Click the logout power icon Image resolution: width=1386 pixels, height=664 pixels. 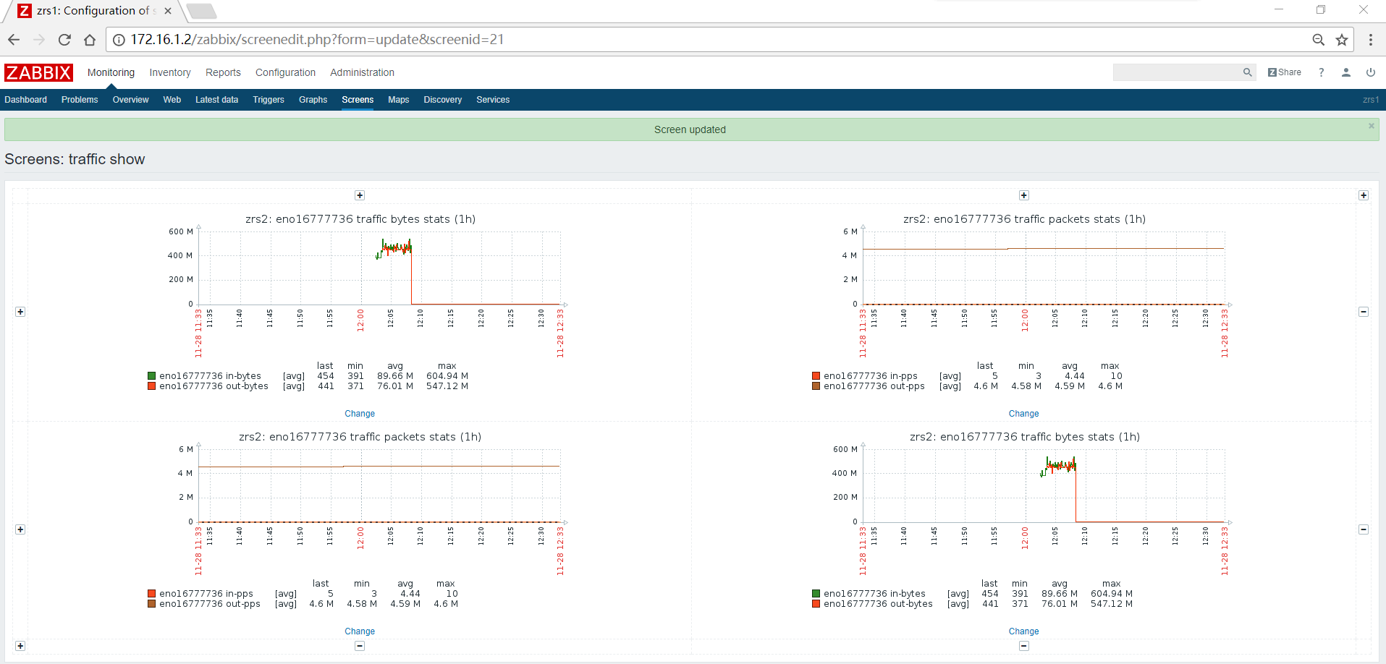(1371, 72)
